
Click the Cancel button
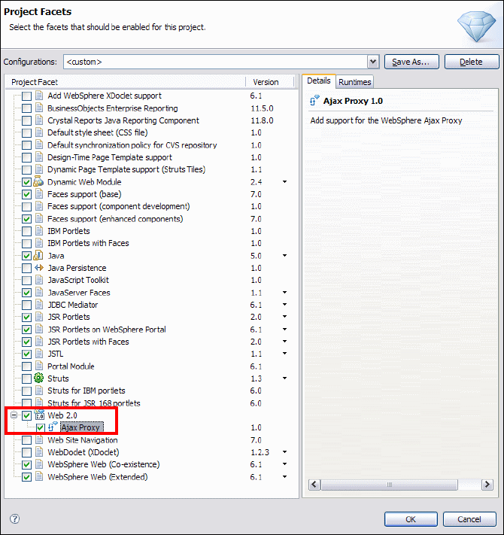(x=469, y=519)
